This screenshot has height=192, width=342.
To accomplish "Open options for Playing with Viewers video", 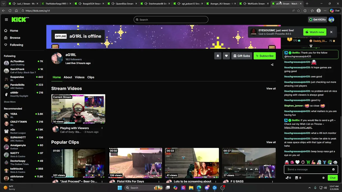I will click(x=102, y=128).
